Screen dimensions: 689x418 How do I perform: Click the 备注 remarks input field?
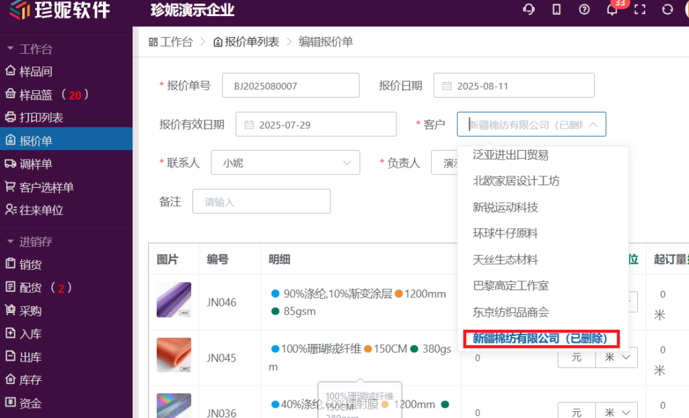[261, 201]
